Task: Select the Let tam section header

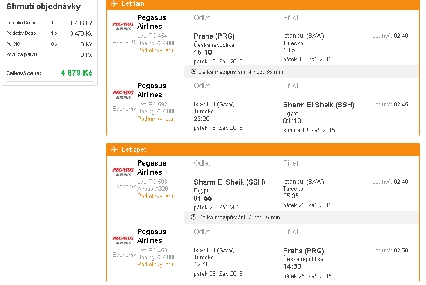Action: (263, 4)
